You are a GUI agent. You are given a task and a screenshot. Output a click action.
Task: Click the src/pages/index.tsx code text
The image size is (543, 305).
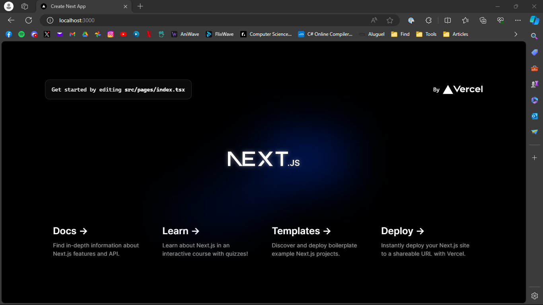(x=155, y=90)
